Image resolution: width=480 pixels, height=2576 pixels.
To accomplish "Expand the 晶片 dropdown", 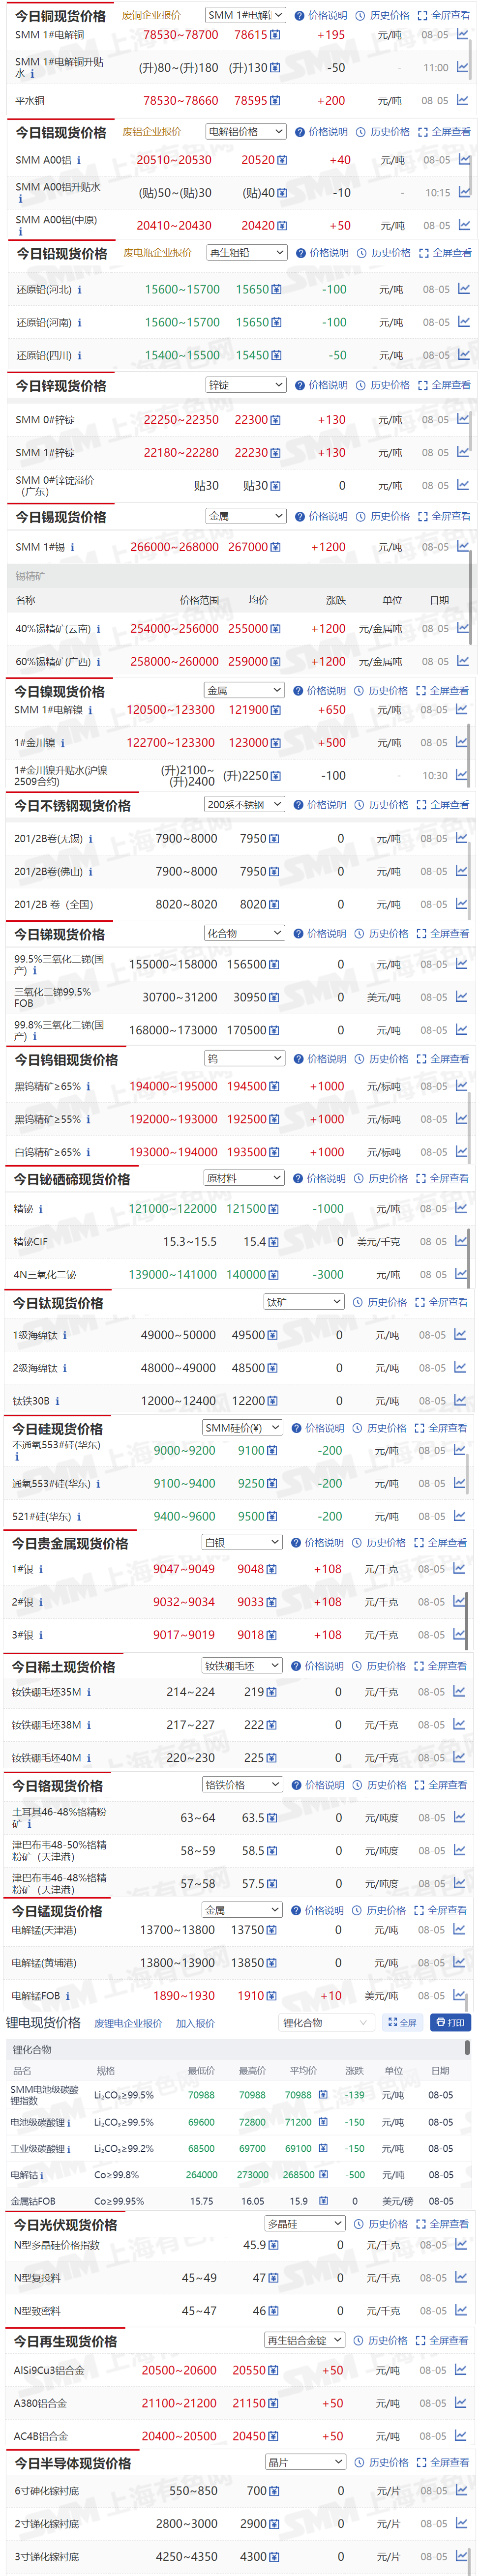I will (305, 2461).
